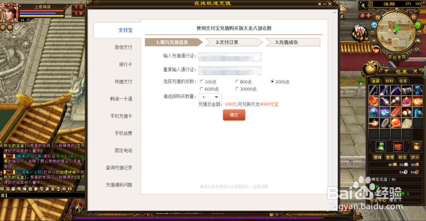This screenshot has height=221, width=426.
Task: Select the orange snail shell item in the bag
Action: pos(396,123)
